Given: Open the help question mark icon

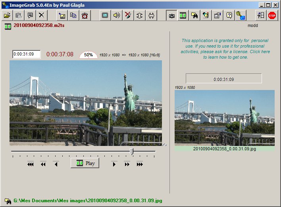Looking at the screenshot, I should [x=229, y=15].
